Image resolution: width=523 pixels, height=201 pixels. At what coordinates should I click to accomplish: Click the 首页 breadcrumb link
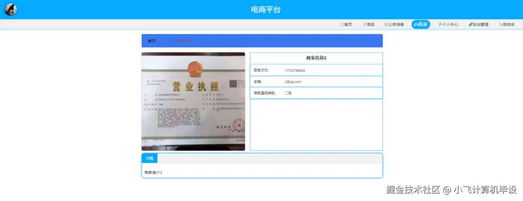tap(152, 41)
